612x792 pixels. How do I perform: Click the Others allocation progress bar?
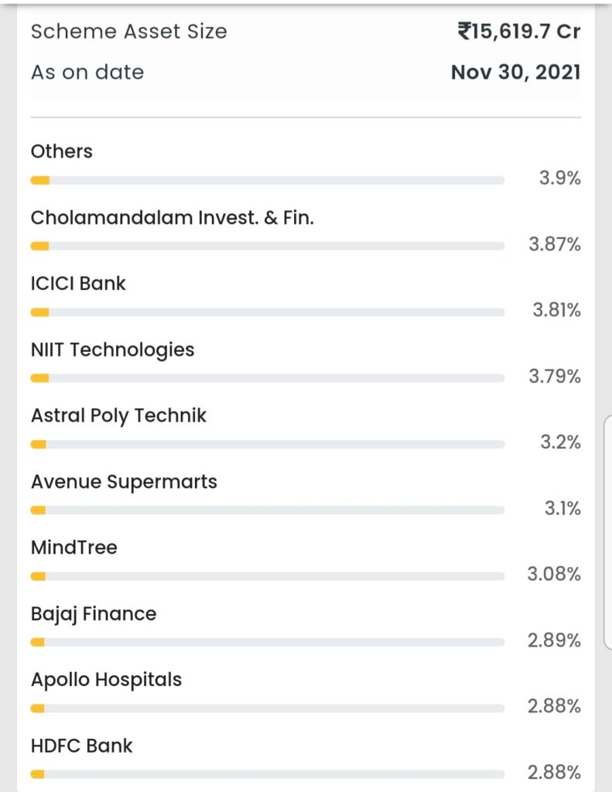268,180
